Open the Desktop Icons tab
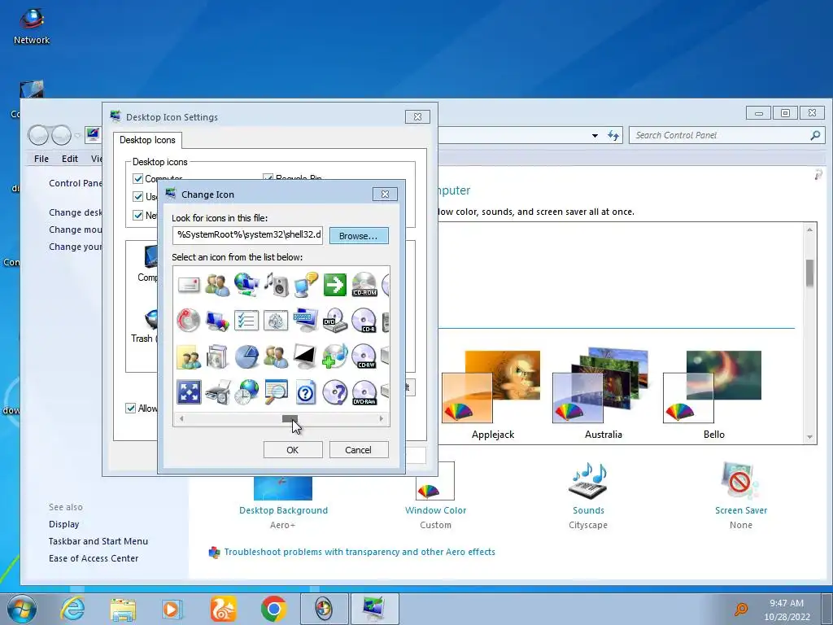This screenshot has width=833, height=625. (147, 140)
